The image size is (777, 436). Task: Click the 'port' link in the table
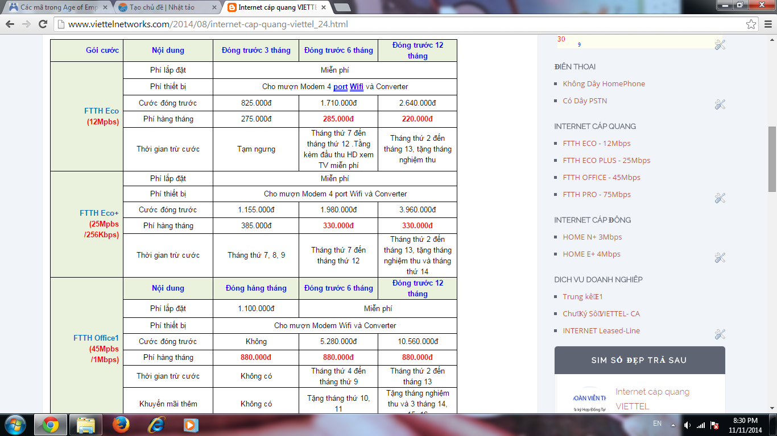340,86
